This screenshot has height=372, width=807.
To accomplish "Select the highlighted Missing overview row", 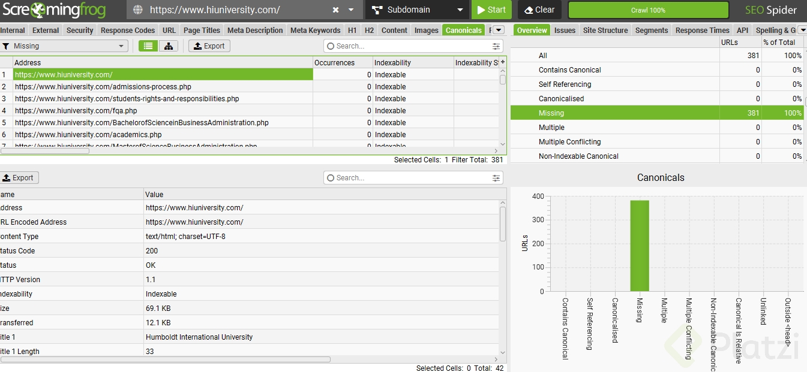I will click(657, 113).
